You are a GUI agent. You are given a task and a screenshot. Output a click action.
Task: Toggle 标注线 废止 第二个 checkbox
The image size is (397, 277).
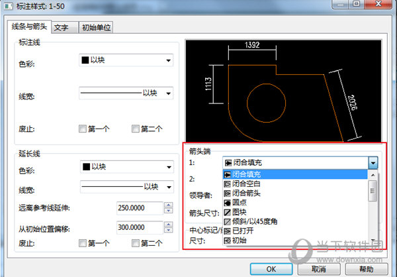tap(136, 129)
